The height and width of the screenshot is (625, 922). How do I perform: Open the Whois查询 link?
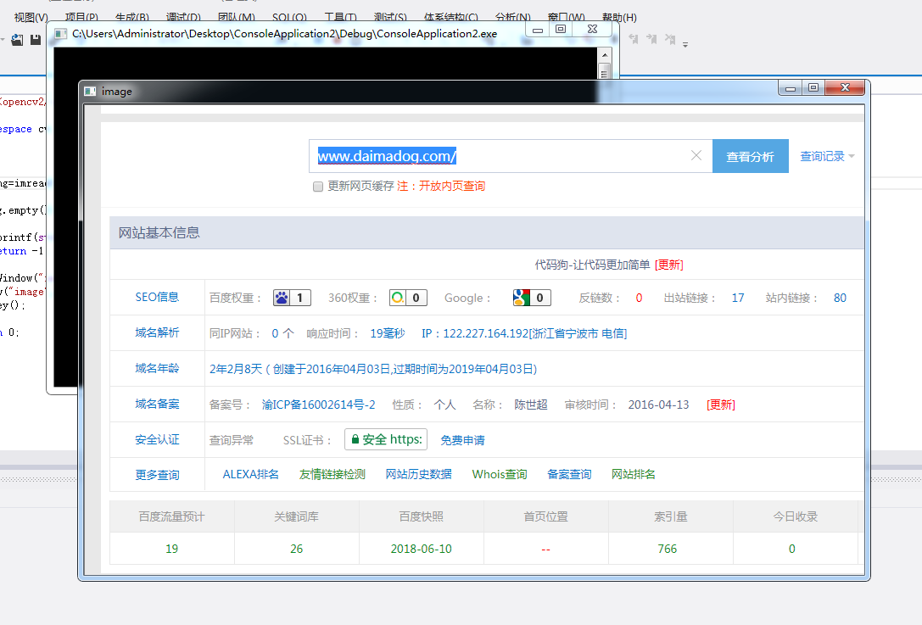coord(500,474)
